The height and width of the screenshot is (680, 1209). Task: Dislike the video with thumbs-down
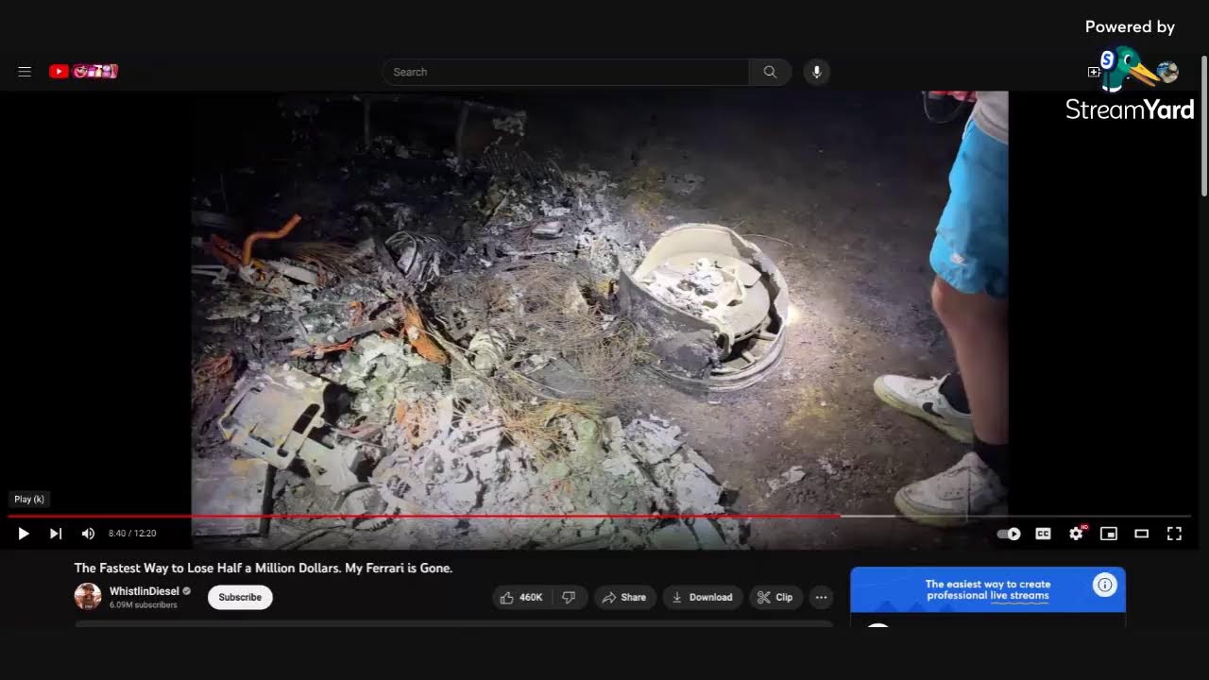click(570, 597)
